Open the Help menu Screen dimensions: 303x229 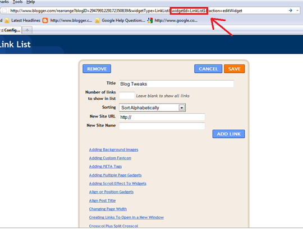point(31,2)
